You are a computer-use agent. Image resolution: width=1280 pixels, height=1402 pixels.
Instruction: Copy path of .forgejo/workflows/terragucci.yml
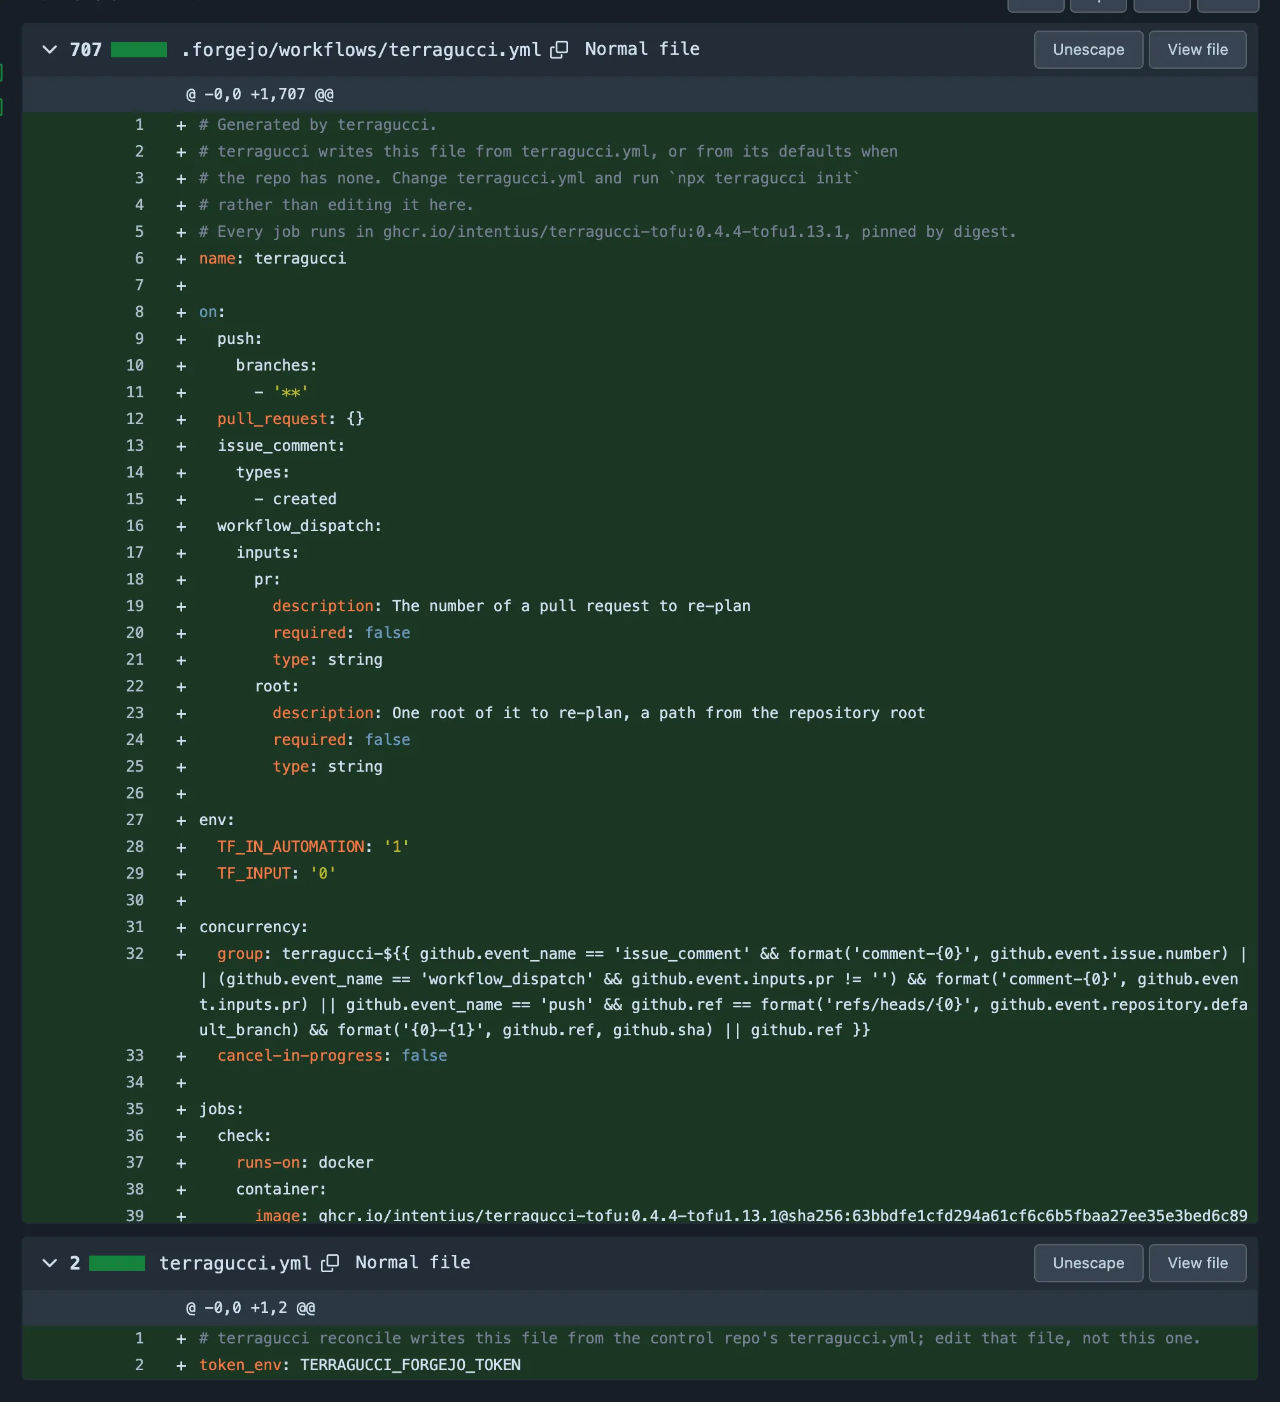click(x=559, y=50)
